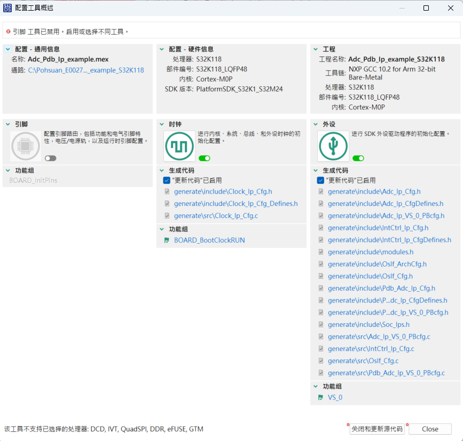Image resolution: width=463 pixels, height=441 pixels.
Task: Select BOARD_InitPins in the 功能组 list
Action: (x=33, y=180)
